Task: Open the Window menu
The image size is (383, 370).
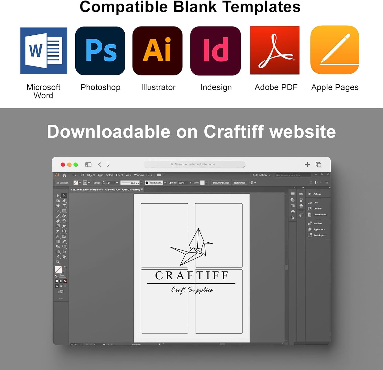Action: (139, 175)
